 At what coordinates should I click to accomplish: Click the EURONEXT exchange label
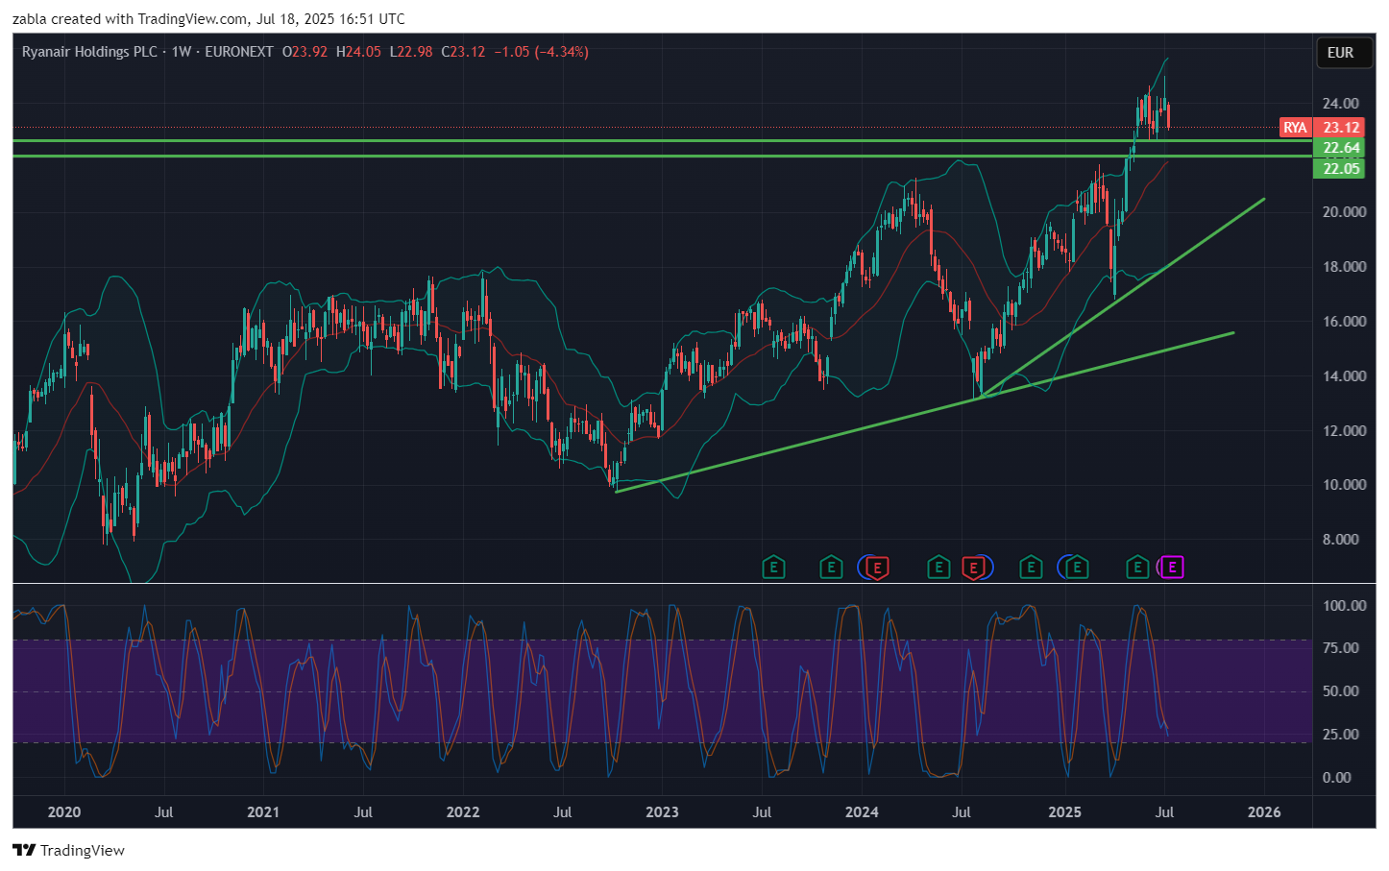coord(239,52)
